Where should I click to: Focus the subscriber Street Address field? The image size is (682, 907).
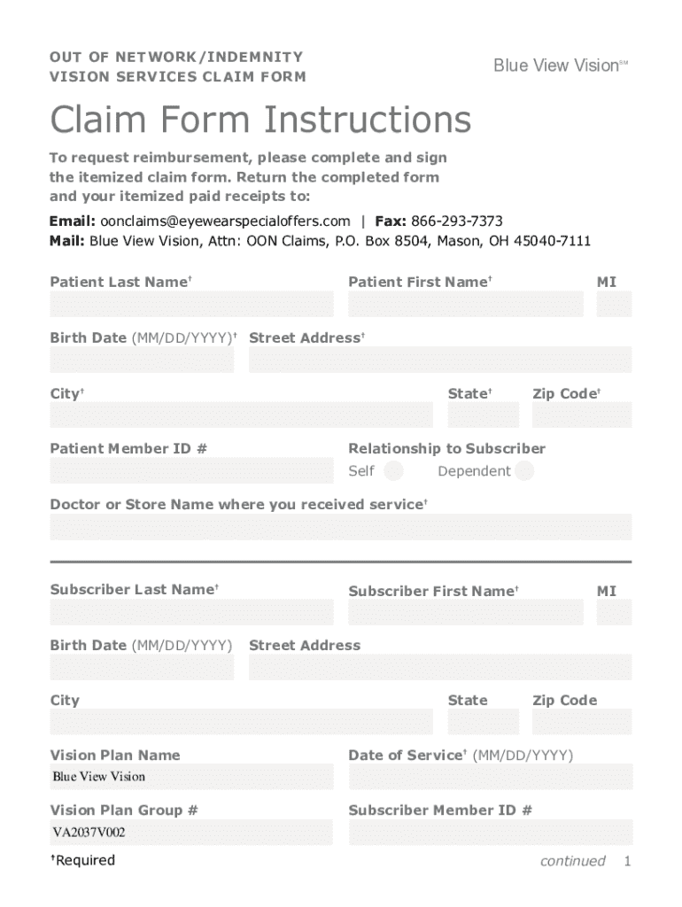tap(440, 667)
